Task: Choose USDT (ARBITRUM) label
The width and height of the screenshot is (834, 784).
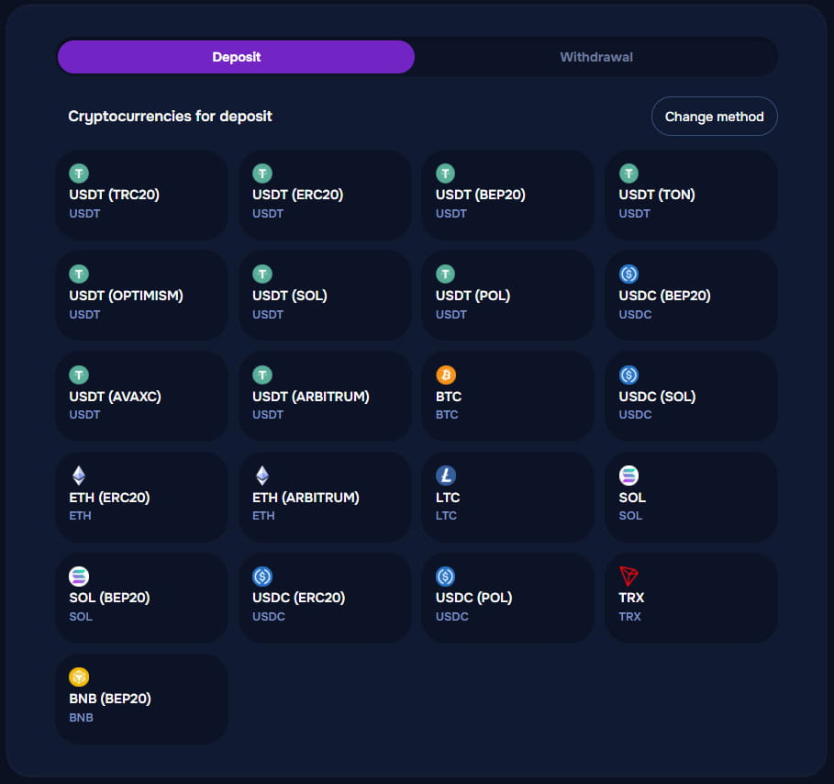Action: (311, 397)
